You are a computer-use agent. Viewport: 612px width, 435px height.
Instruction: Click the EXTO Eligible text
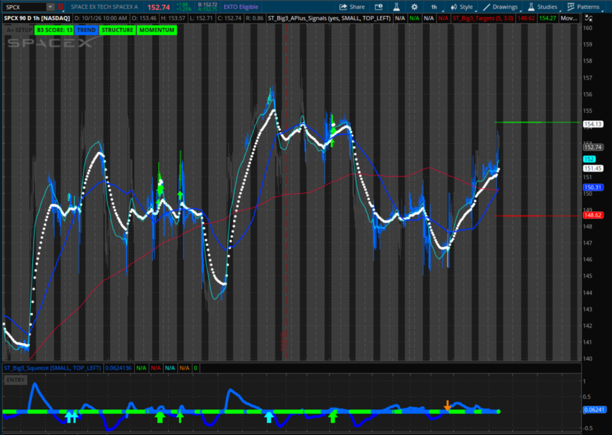(241, 7)
